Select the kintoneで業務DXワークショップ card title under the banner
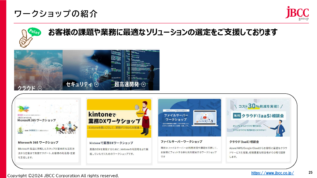Viewport: 317px width, 178px height. pos(111,143)
